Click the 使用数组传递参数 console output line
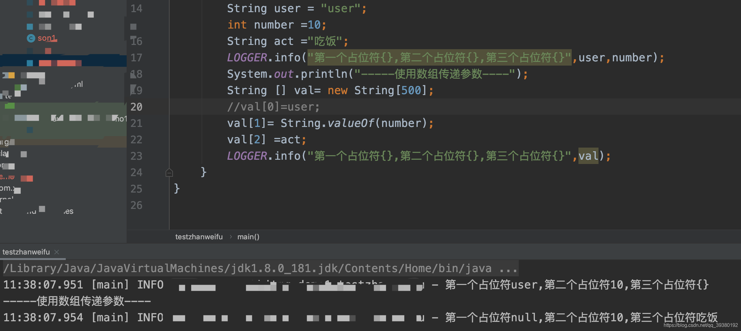 pyautogui.click(x=77, y=301)
